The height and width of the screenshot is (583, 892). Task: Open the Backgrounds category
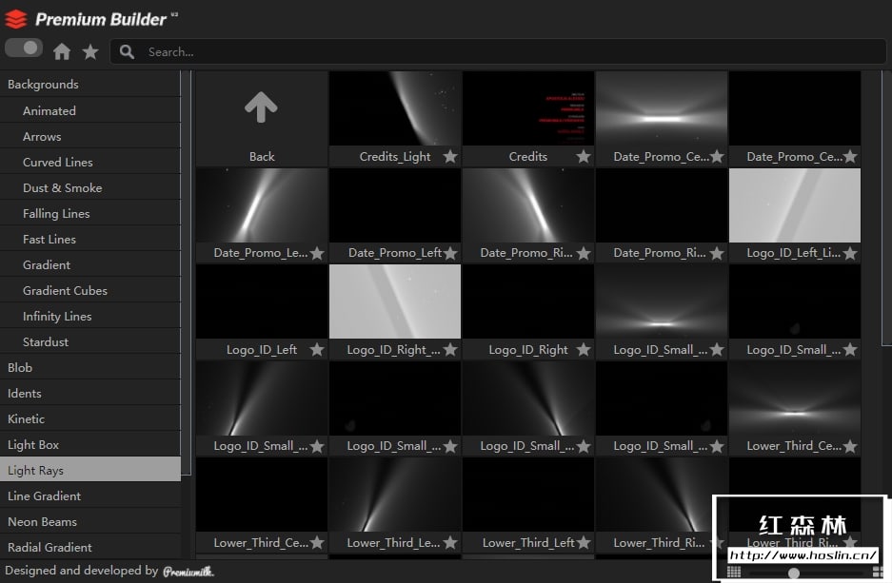point(90,84)
